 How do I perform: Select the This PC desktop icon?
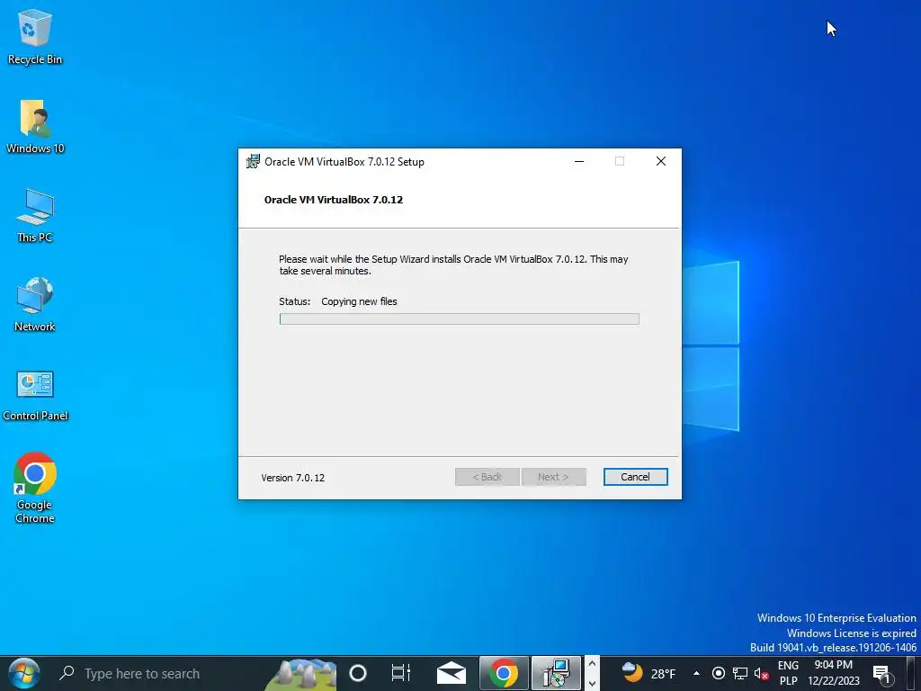(35, 215)
